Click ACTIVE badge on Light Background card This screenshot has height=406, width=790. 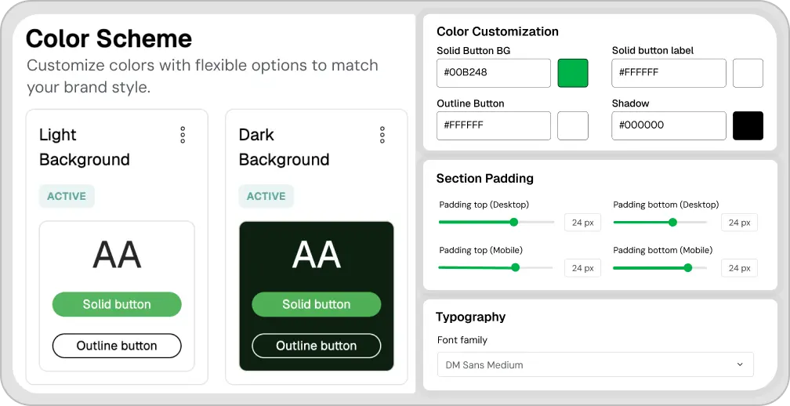[67, 196]
